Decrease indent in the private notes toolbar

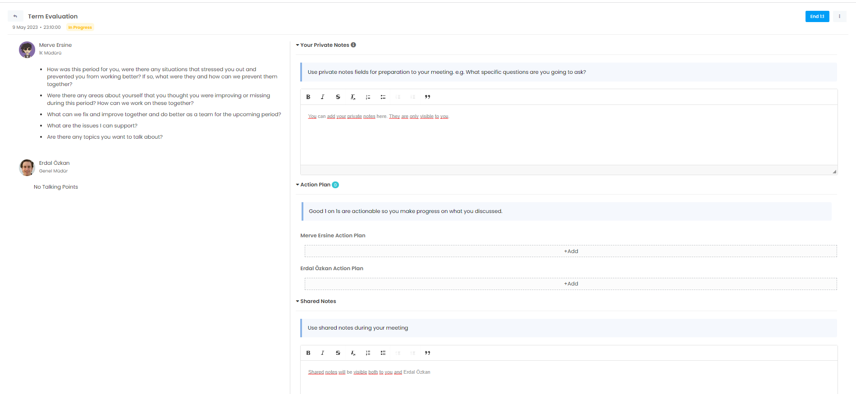398,97
